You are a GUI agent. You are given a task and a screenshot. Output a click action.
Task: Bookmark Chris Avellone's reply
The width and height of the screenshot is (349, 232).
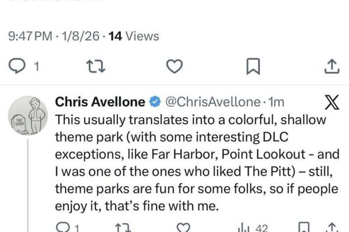(303, 227)
